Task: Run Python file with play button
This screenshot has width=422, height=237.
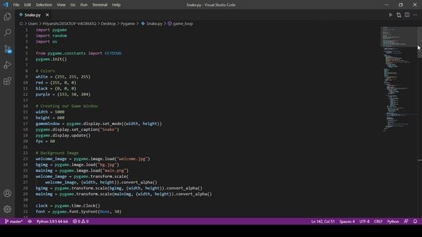Action: [390, 15]
